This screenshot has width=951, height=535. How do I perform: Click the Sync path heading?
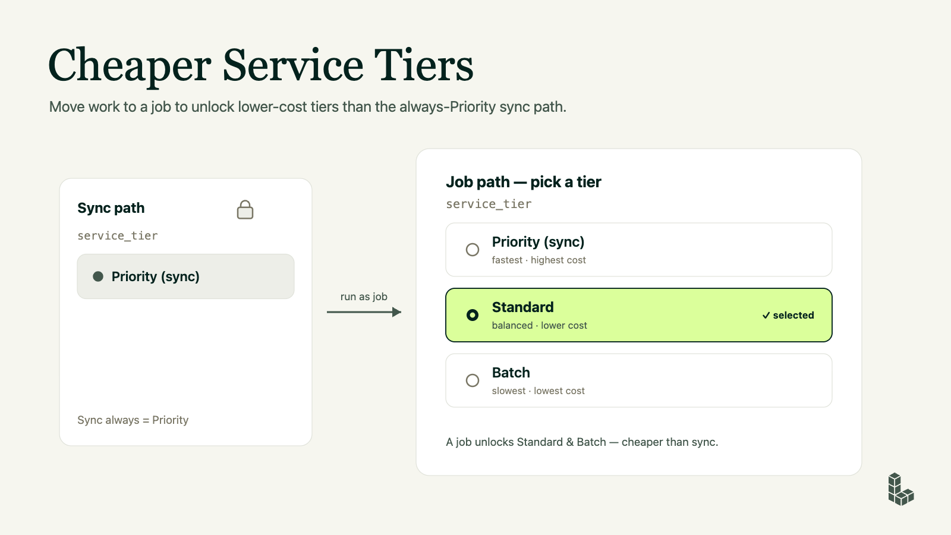tap(111, 208)
